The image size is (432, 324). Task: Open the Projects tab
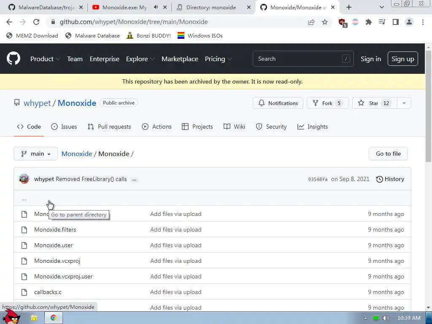pos(197,127)
